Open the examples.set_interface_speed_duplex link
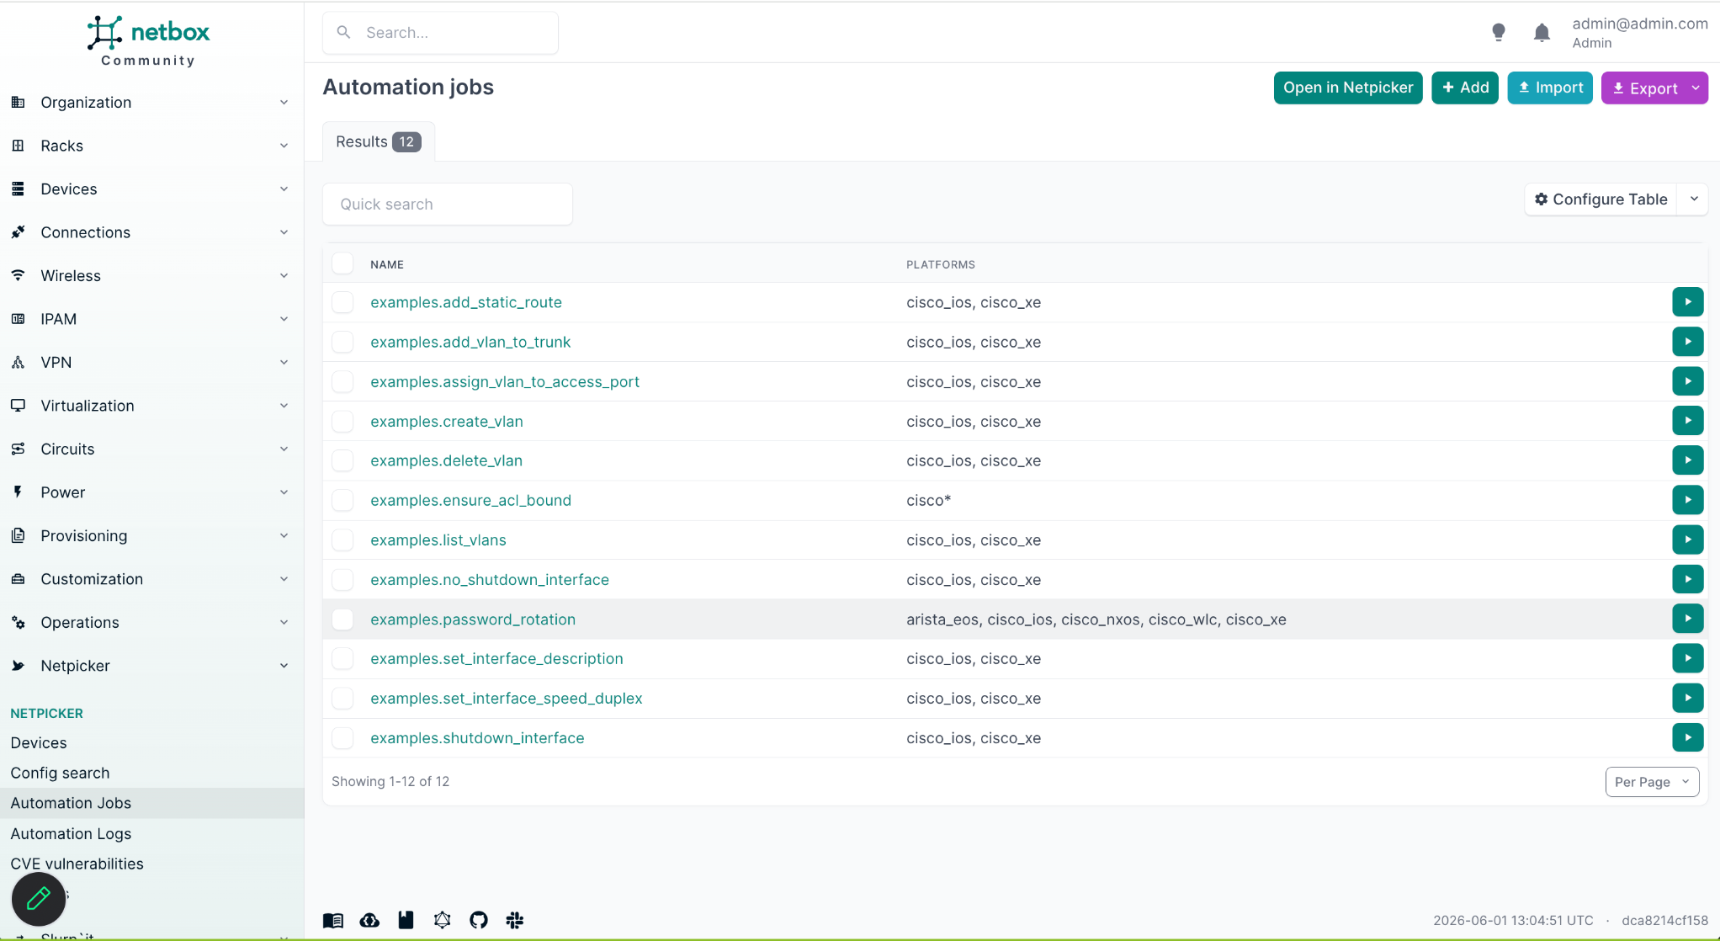Screen dimensions: 1720x941 tap(506, 699)
